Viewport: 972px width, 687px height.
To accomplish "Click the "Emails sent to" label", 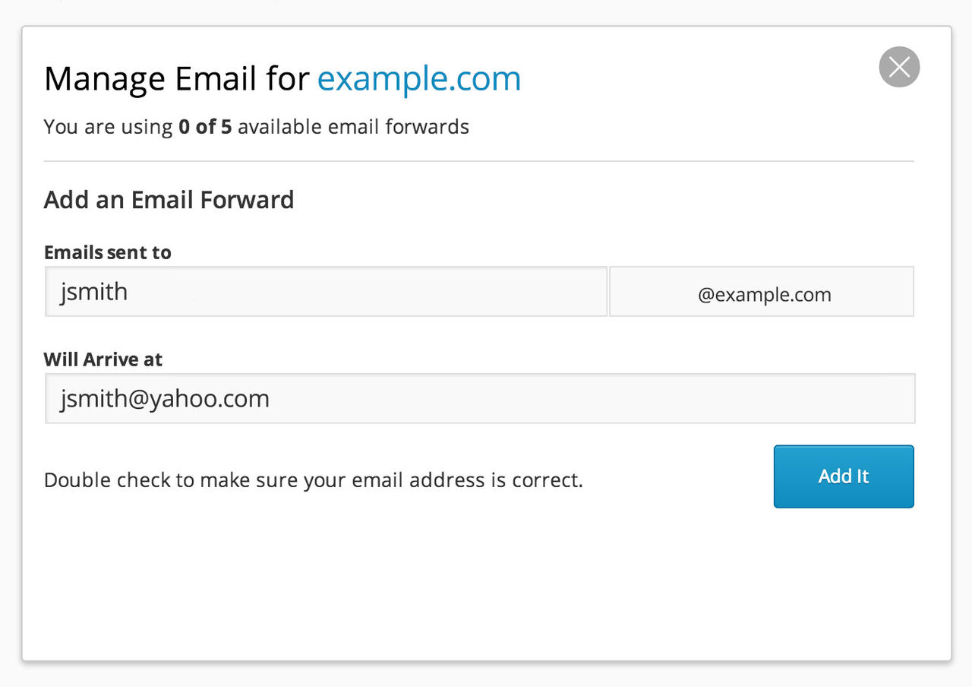I will click(x=108, y=252).
